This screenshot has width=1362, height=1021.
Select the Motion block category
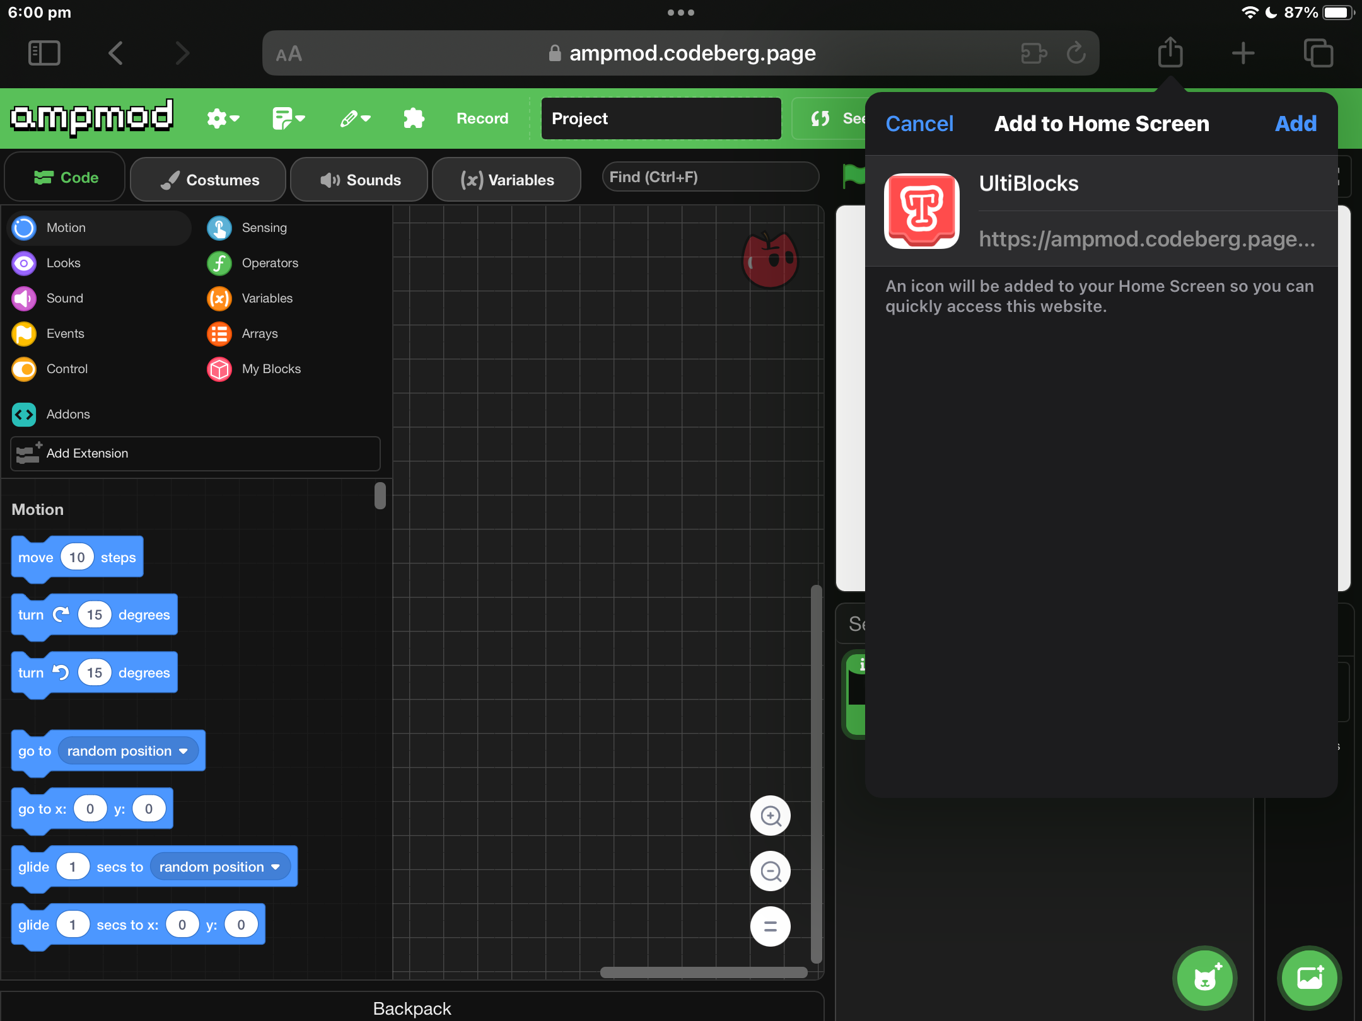99,228
